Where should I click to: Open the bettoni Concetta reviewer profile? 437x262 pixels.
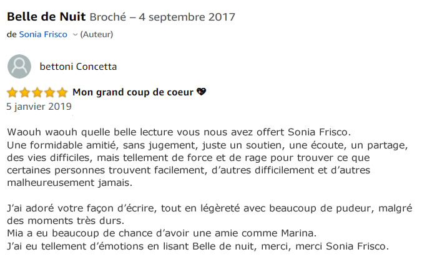[78, 67]
